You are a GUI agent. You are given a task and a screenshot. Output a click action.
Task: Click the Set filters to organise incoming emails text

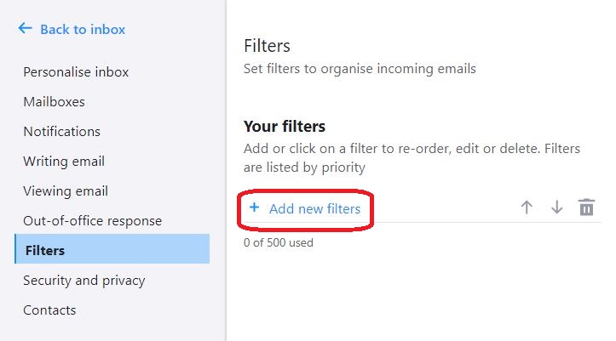coord(360,69)
